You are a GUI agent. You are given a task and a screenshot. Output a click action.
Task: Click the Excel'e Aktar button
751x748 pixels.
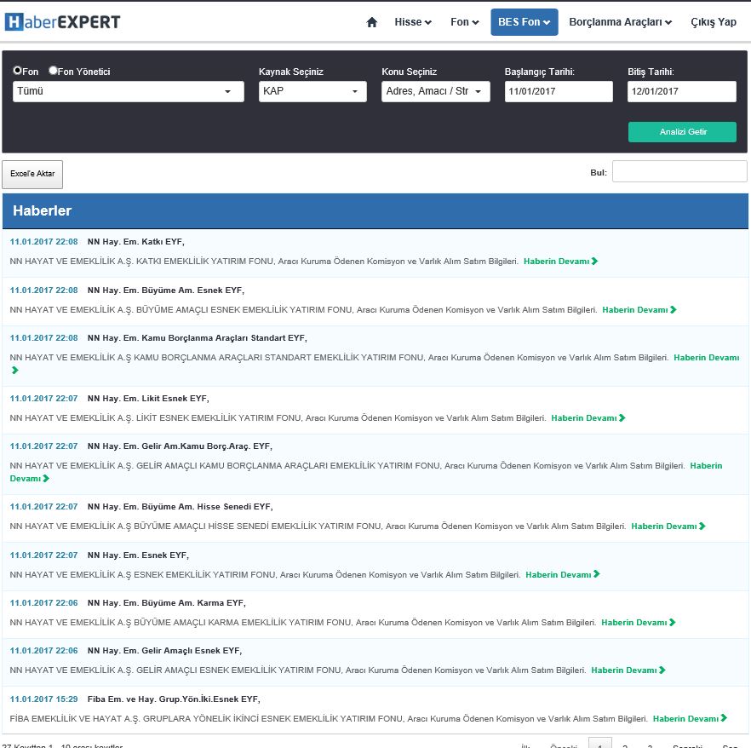32,174
